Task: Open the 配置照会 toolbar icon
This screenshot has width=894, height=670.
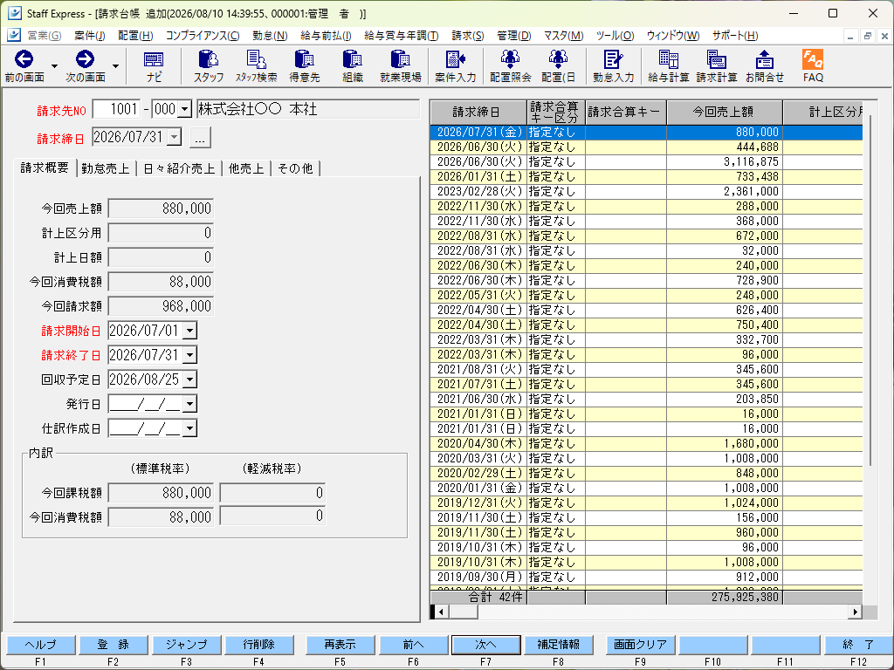Action: tap(510, 66)
